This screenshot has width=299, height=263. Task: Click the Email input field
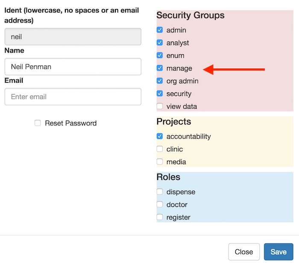coord(73,97)
